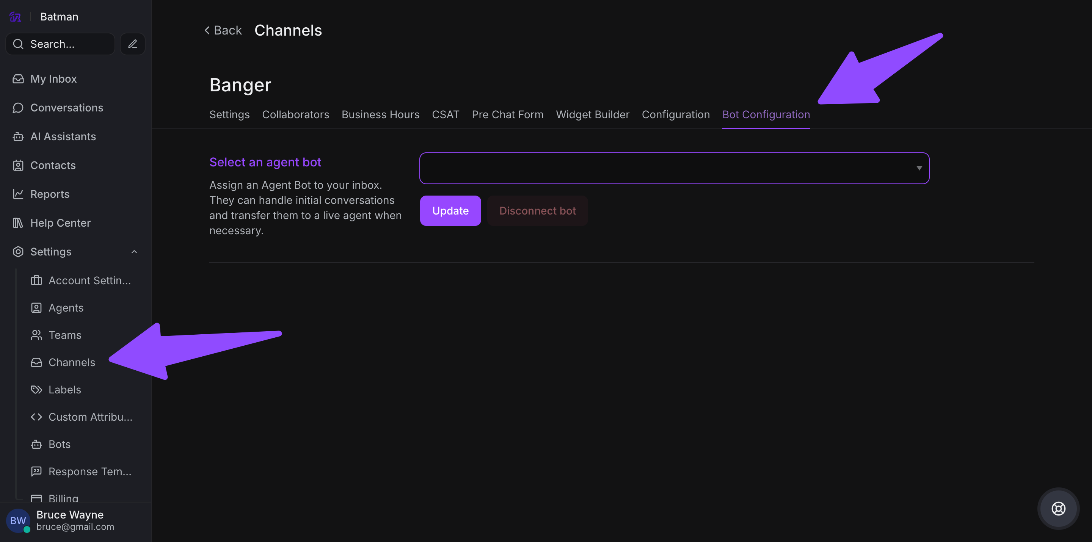Switch to the Business Hours tab

380,114
